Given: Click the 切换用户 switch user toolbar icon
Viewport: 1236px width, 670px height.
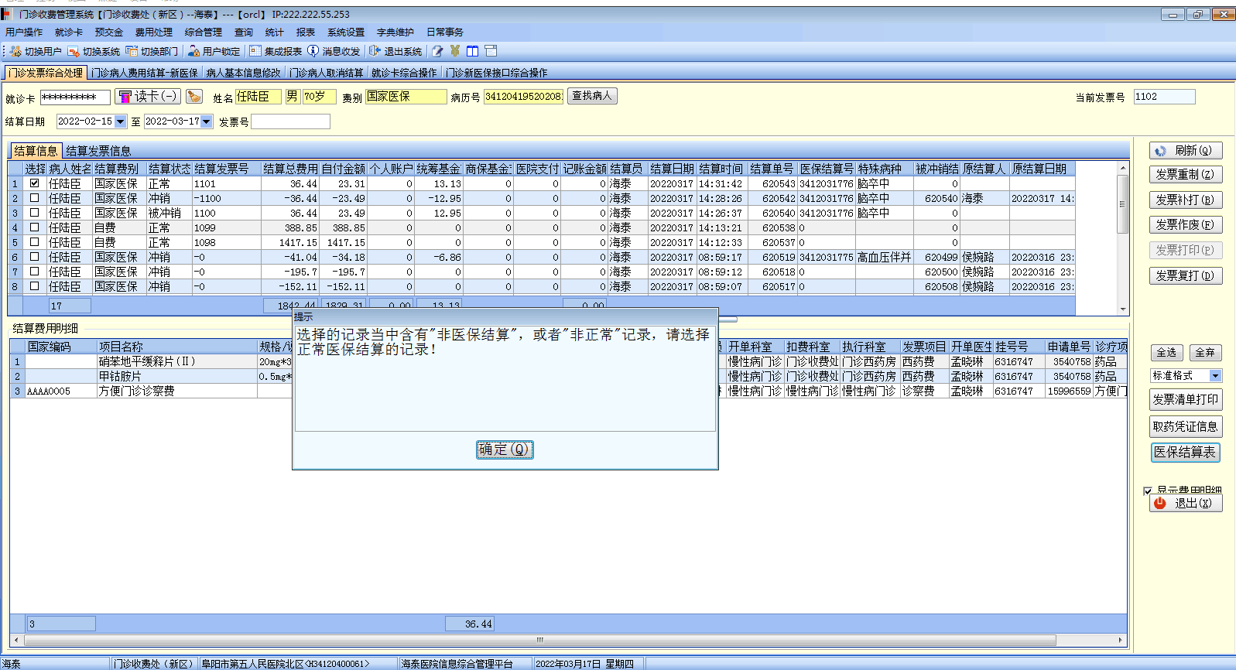Looking at the screenshot, I should (15, 51).
